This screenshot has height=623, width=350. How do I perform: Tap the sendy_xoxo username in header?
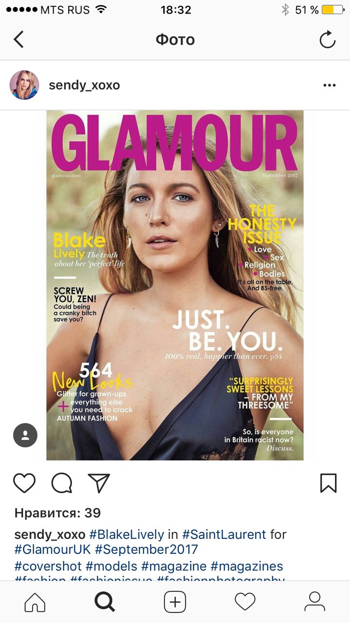pos(84,85)
